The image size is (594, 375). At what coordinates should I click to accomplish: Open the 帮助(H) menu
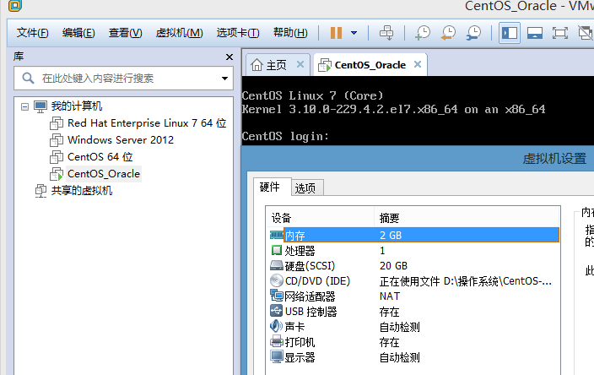[x=290, y=33]
